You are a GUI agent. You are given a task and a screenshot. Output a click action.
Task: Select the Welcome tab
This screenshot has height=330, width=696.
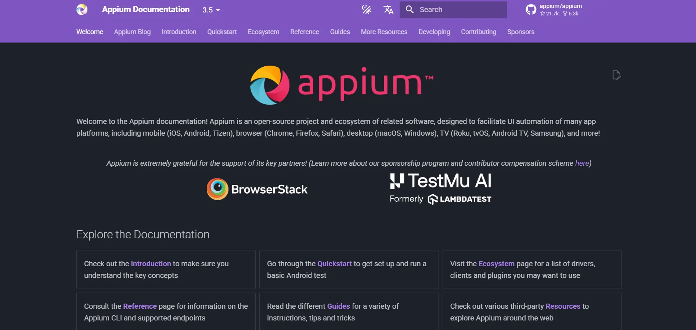(x=90, y=32)
